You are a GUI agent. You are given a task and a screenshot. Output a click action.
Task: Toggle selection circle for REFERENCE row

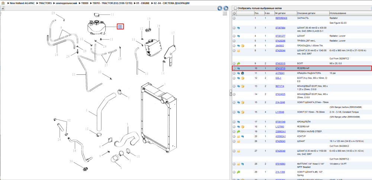234,18
